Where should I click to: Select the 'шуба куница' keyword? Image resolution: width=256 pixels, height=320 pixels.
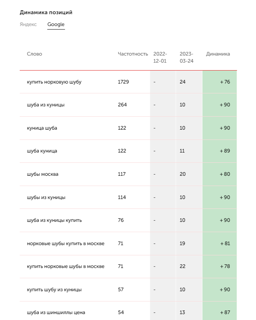point(42,151)
